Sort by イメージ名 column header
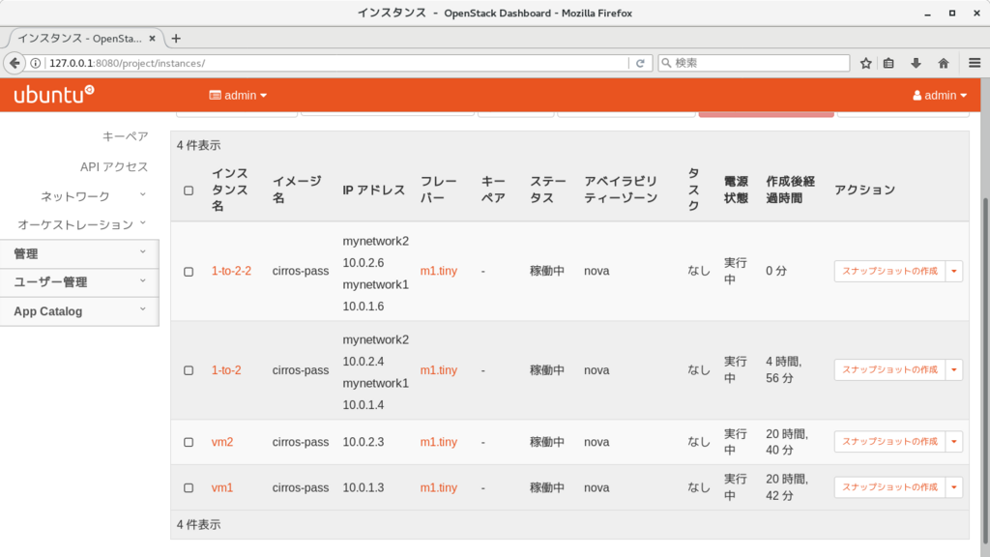The width and height of the screenshot is (990, 557). [x=297, y=190]
